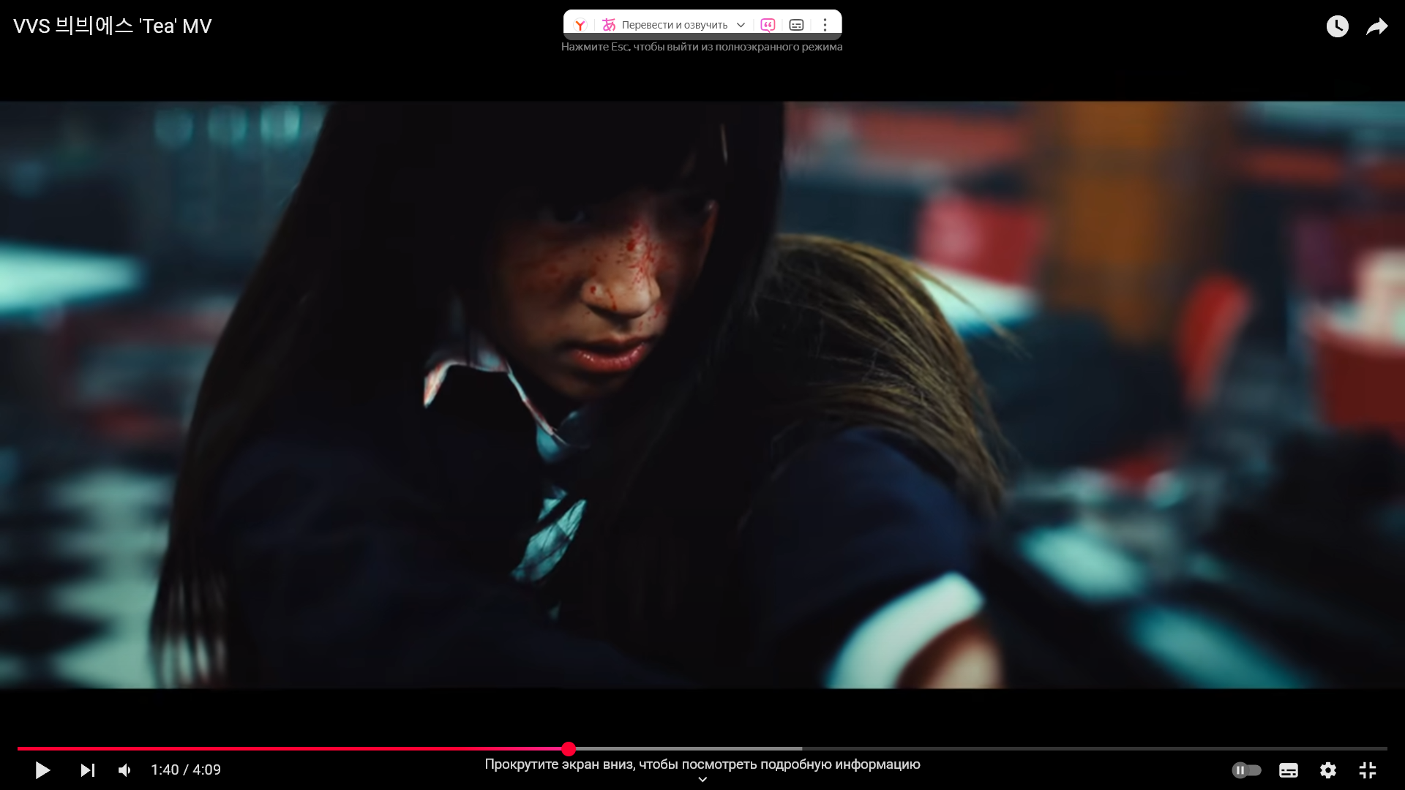Open the Share arrow

pyautogui.click(x=1376, y=26)
